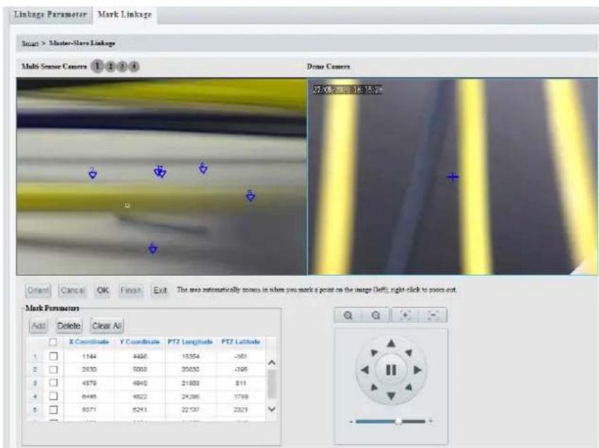This screenshot has width=599, height=448.
Task: Check the box for mark row 3
Action: tap(54, 383)
